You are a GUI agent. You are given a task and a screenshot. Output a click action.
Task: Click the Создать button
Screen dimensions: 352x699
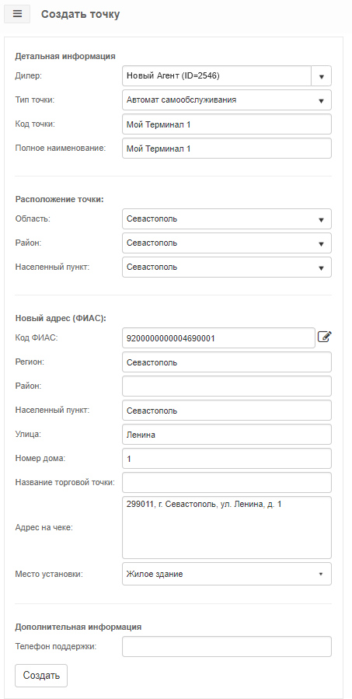click(x=41, y=676)
